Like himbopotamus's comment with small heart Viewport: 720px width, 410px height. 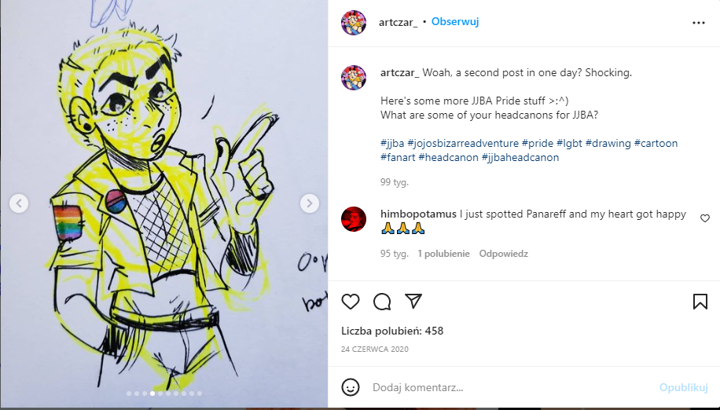pos(705,218)
